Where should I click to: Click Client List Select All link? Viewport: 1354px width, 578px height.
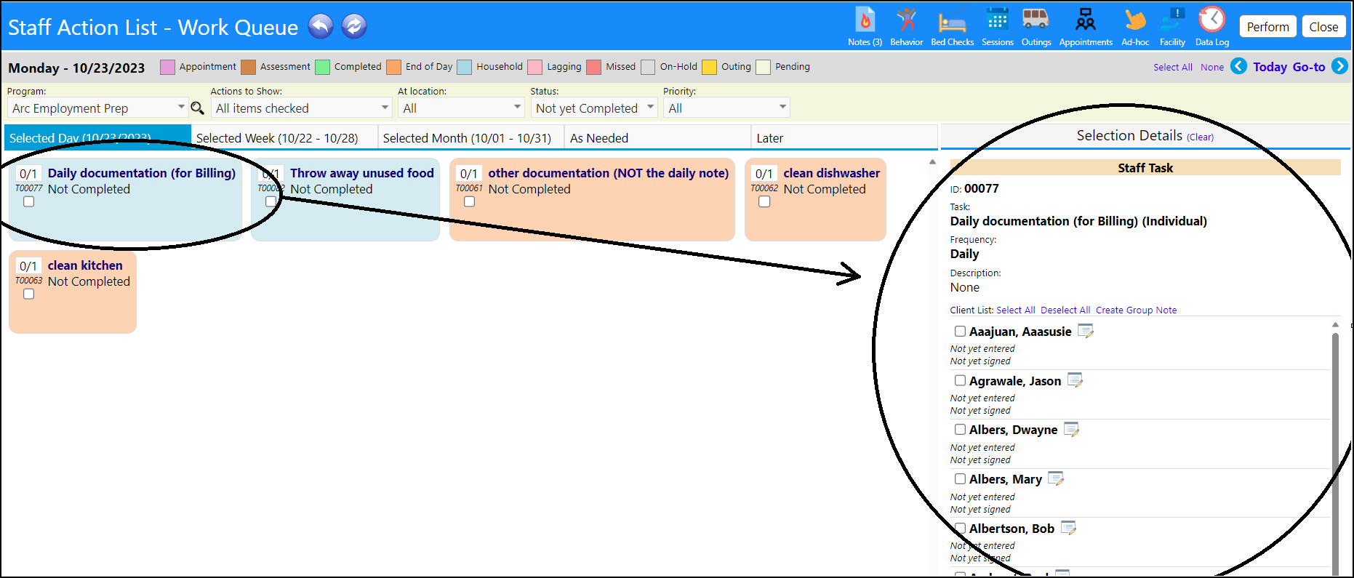coord(1015,310)
